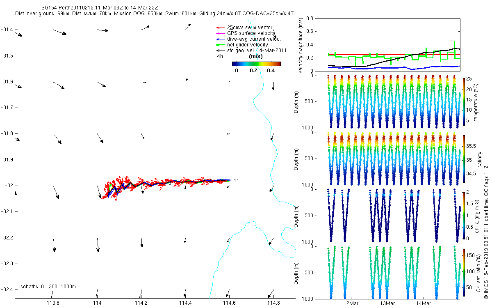492x308 pixels.
Task: Click the '14Mar' date tick label
Action: 424,303
